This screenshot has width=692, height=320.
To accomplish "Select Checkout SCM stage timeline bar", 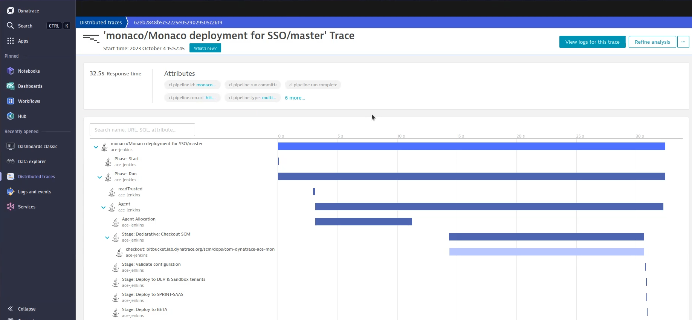I will point(546,237).
